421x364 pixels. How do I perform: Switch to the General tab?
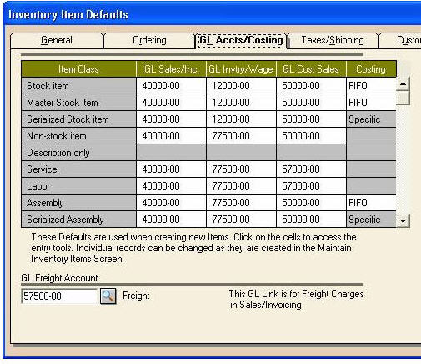[x=57, y=40]
